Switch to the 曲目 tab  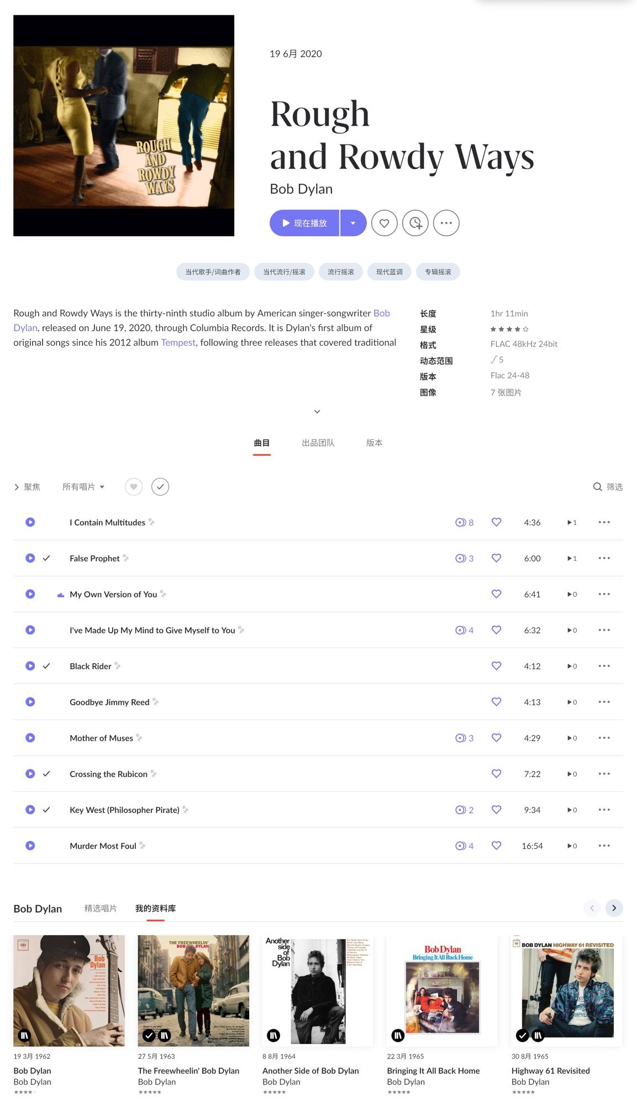(262, 443)
